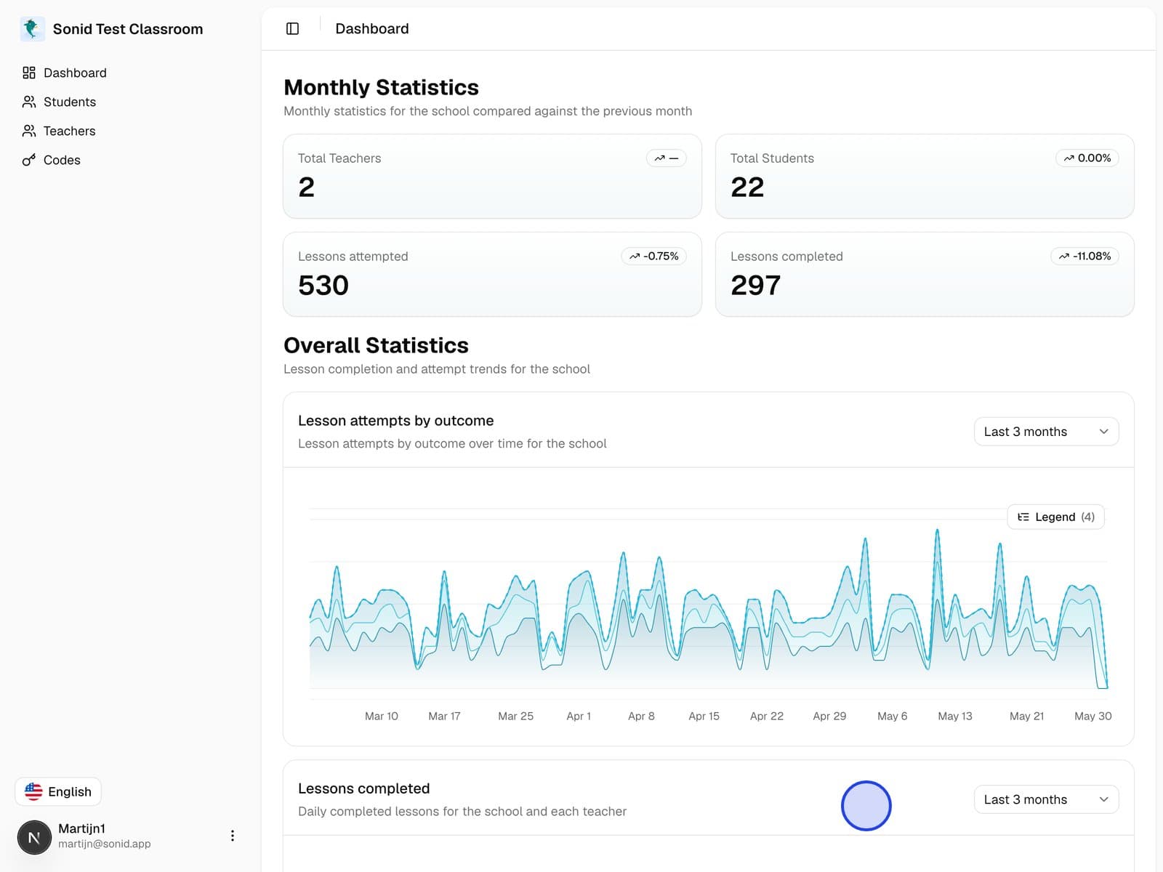This screenshot has width=1163, height=872.
Task: Click the May 13 chart axis label
Action: 955,716
